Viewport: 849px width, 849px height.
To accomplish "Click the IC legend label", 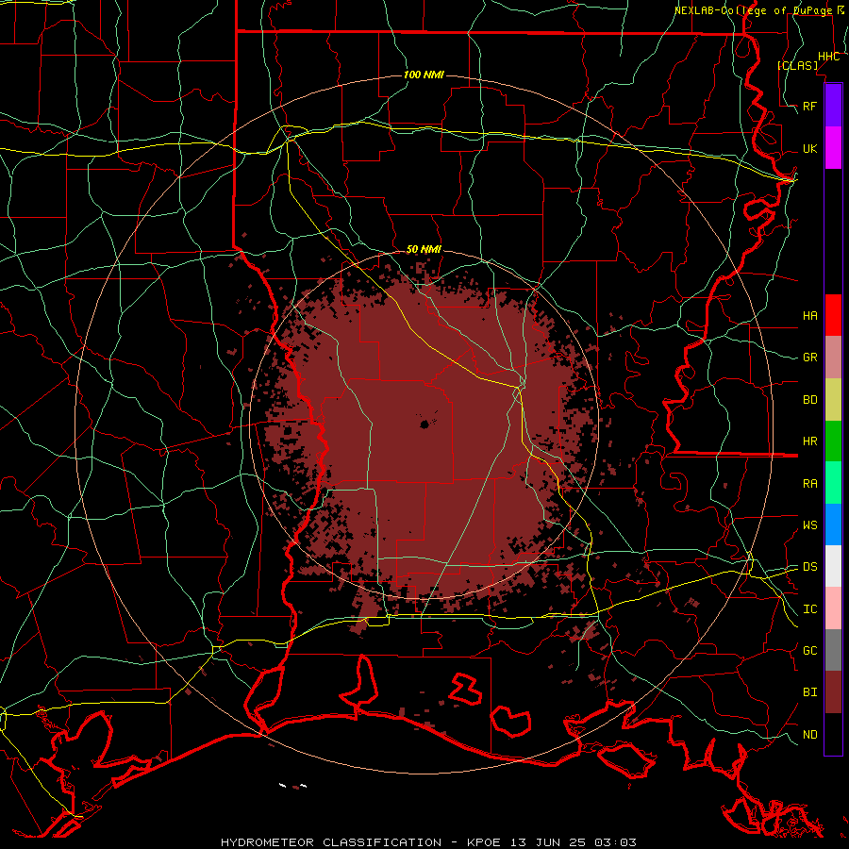I will [810, 609].
